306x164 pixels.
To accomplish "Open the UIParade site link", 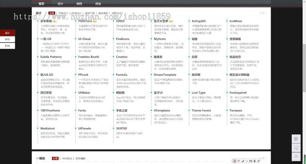I will pos(85,128).
